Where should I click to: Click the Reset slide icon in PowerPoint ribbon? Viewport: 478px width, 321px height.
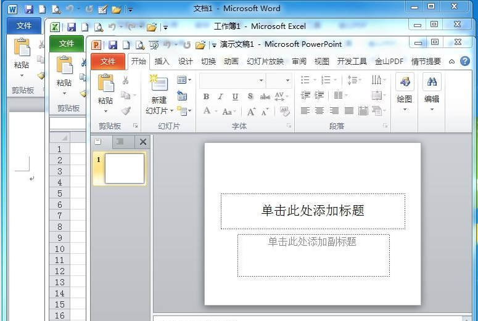click(182, 95)
